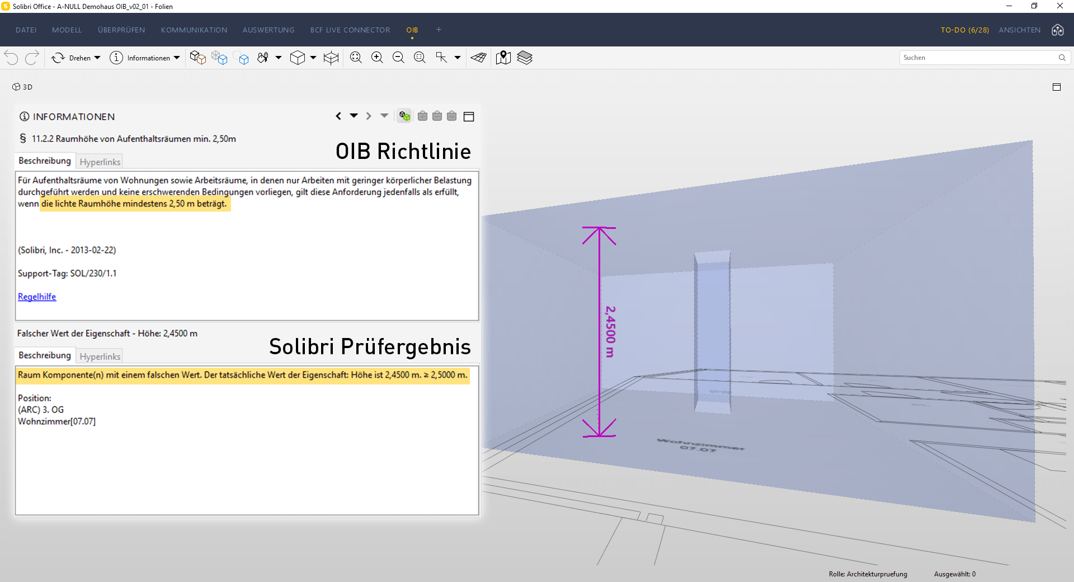Switch to the ÜBERPRÜFEN tab
The height and width of the screenshot is (582, 1074).
coord(121,30)
